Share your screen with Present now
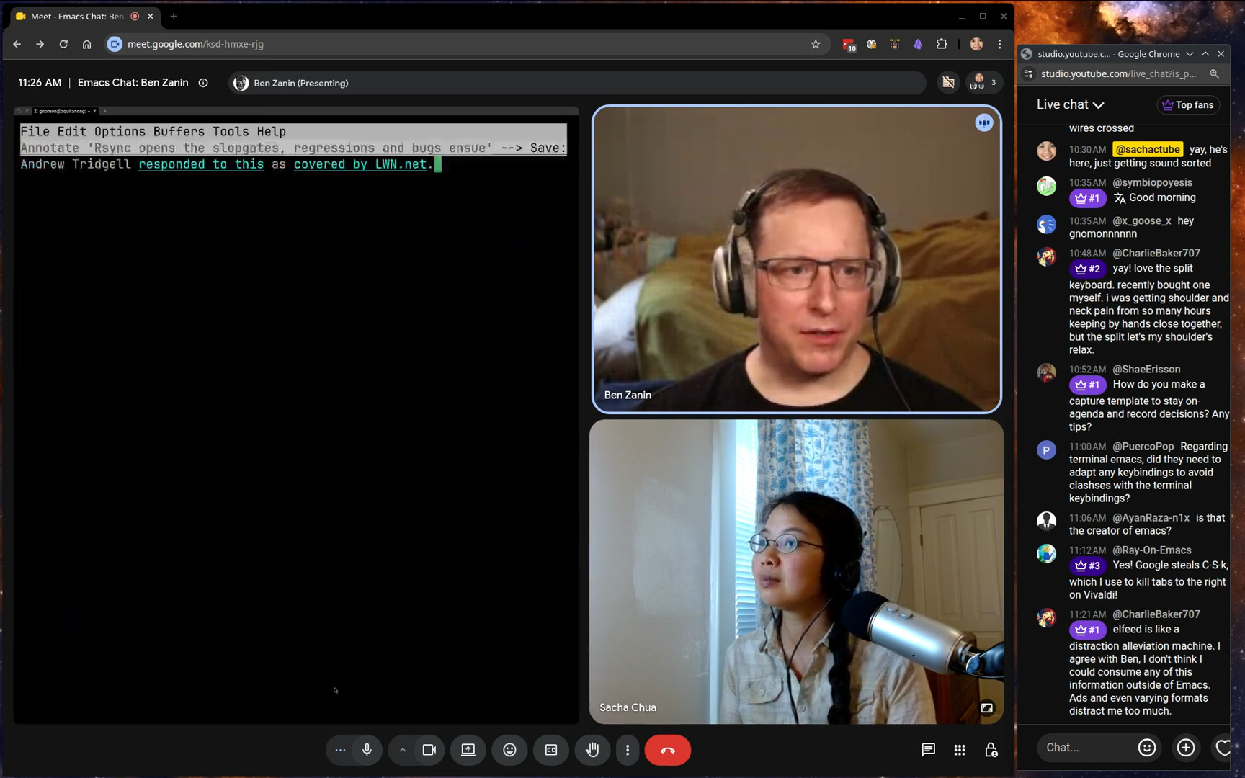 tap(468, 750)
